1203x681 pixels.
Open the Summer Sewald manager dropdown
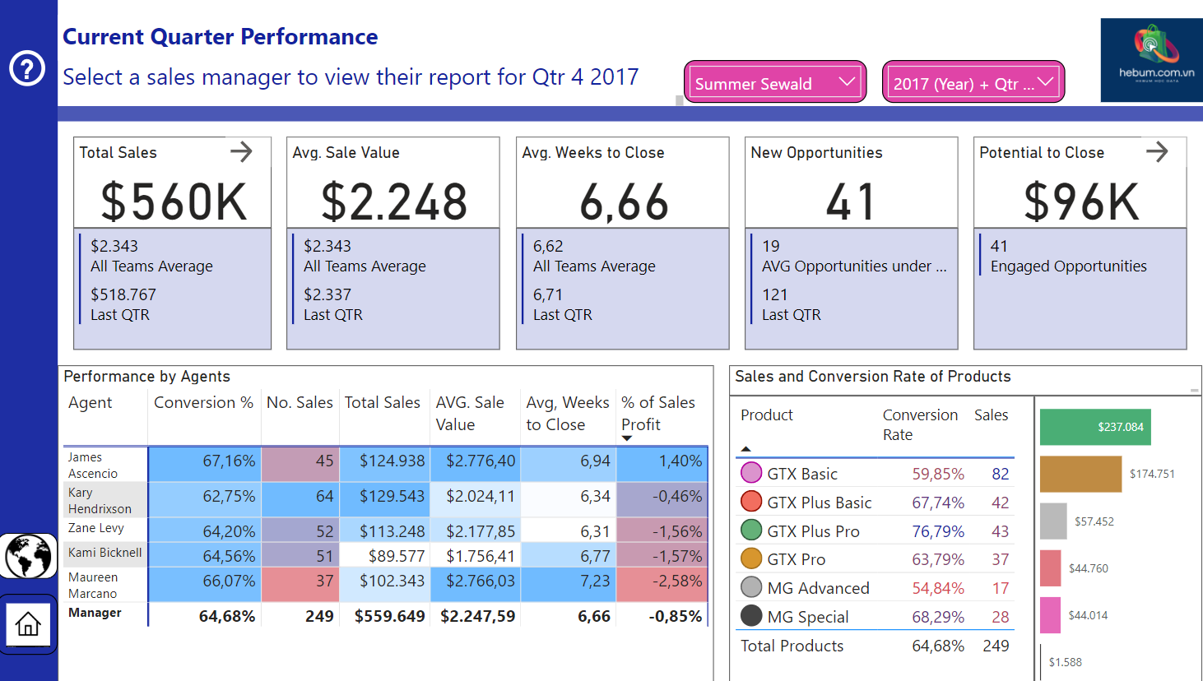click(x=774, y=82)
